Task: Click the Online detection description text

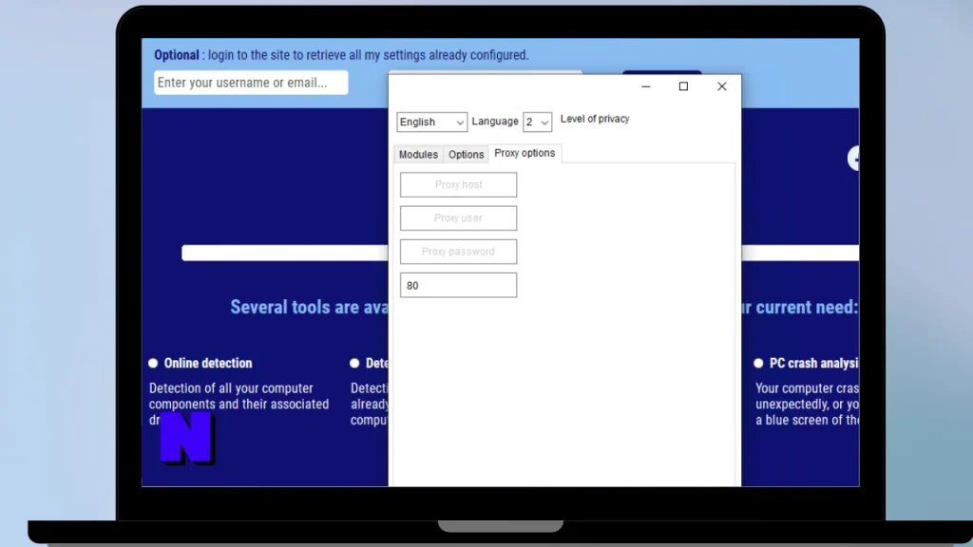Action: click(238, 404)
